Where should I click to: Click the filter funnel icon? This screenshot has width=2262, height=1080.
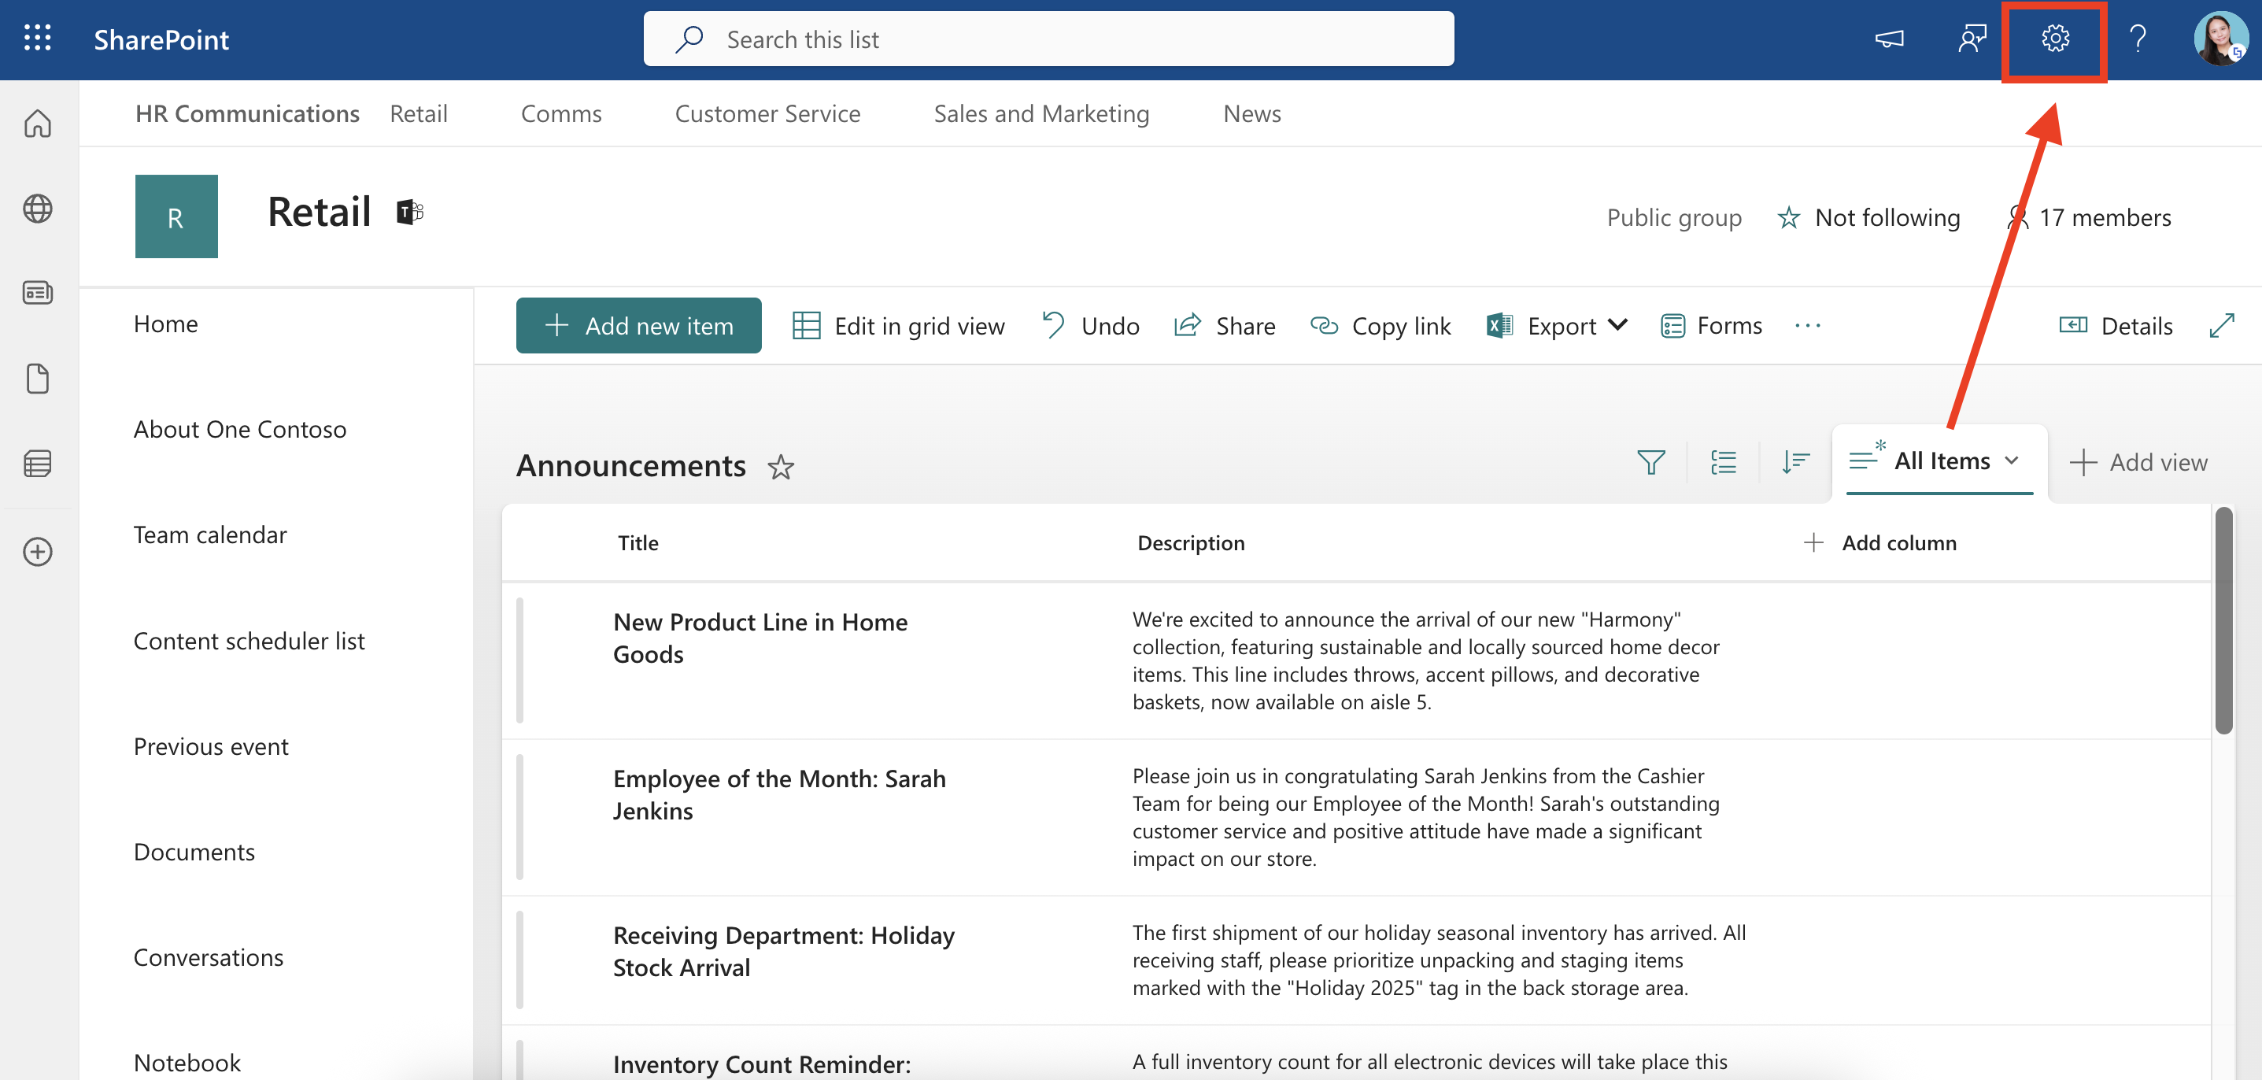click(1650, 462)
